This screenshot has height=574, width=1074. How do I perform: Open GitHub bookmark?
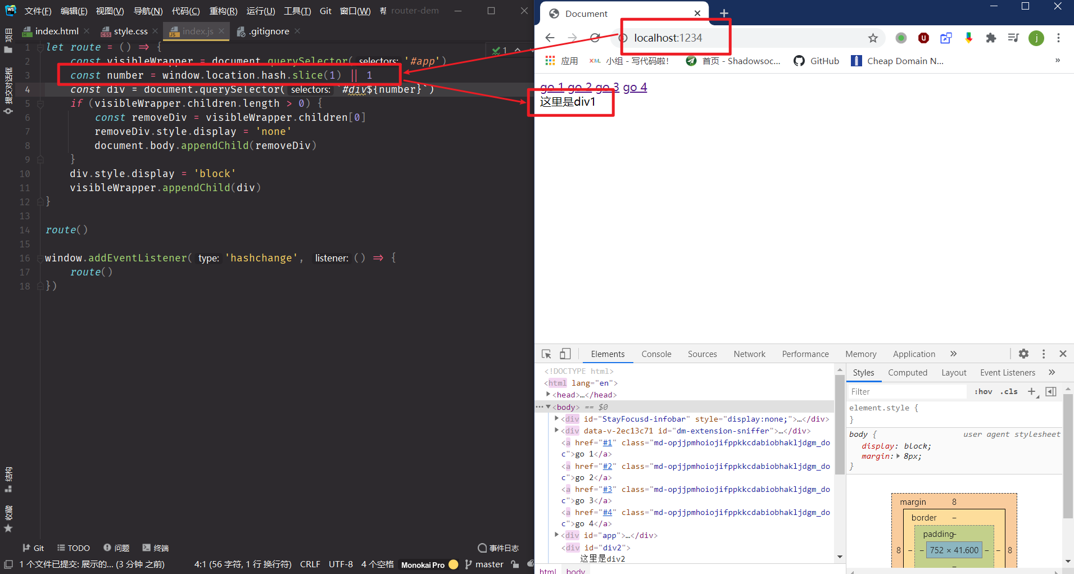pos(816,61)
